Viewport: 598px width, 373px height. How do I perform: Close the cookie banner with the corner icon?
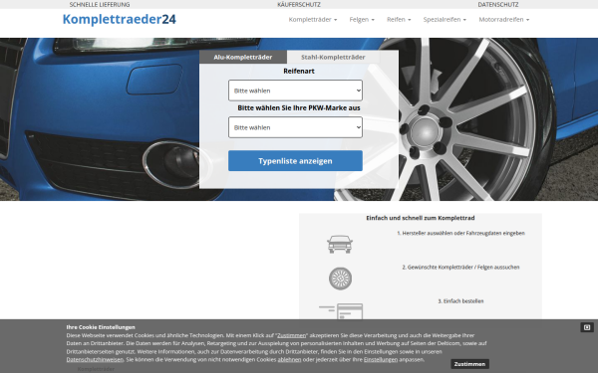(x=587, y=327)
